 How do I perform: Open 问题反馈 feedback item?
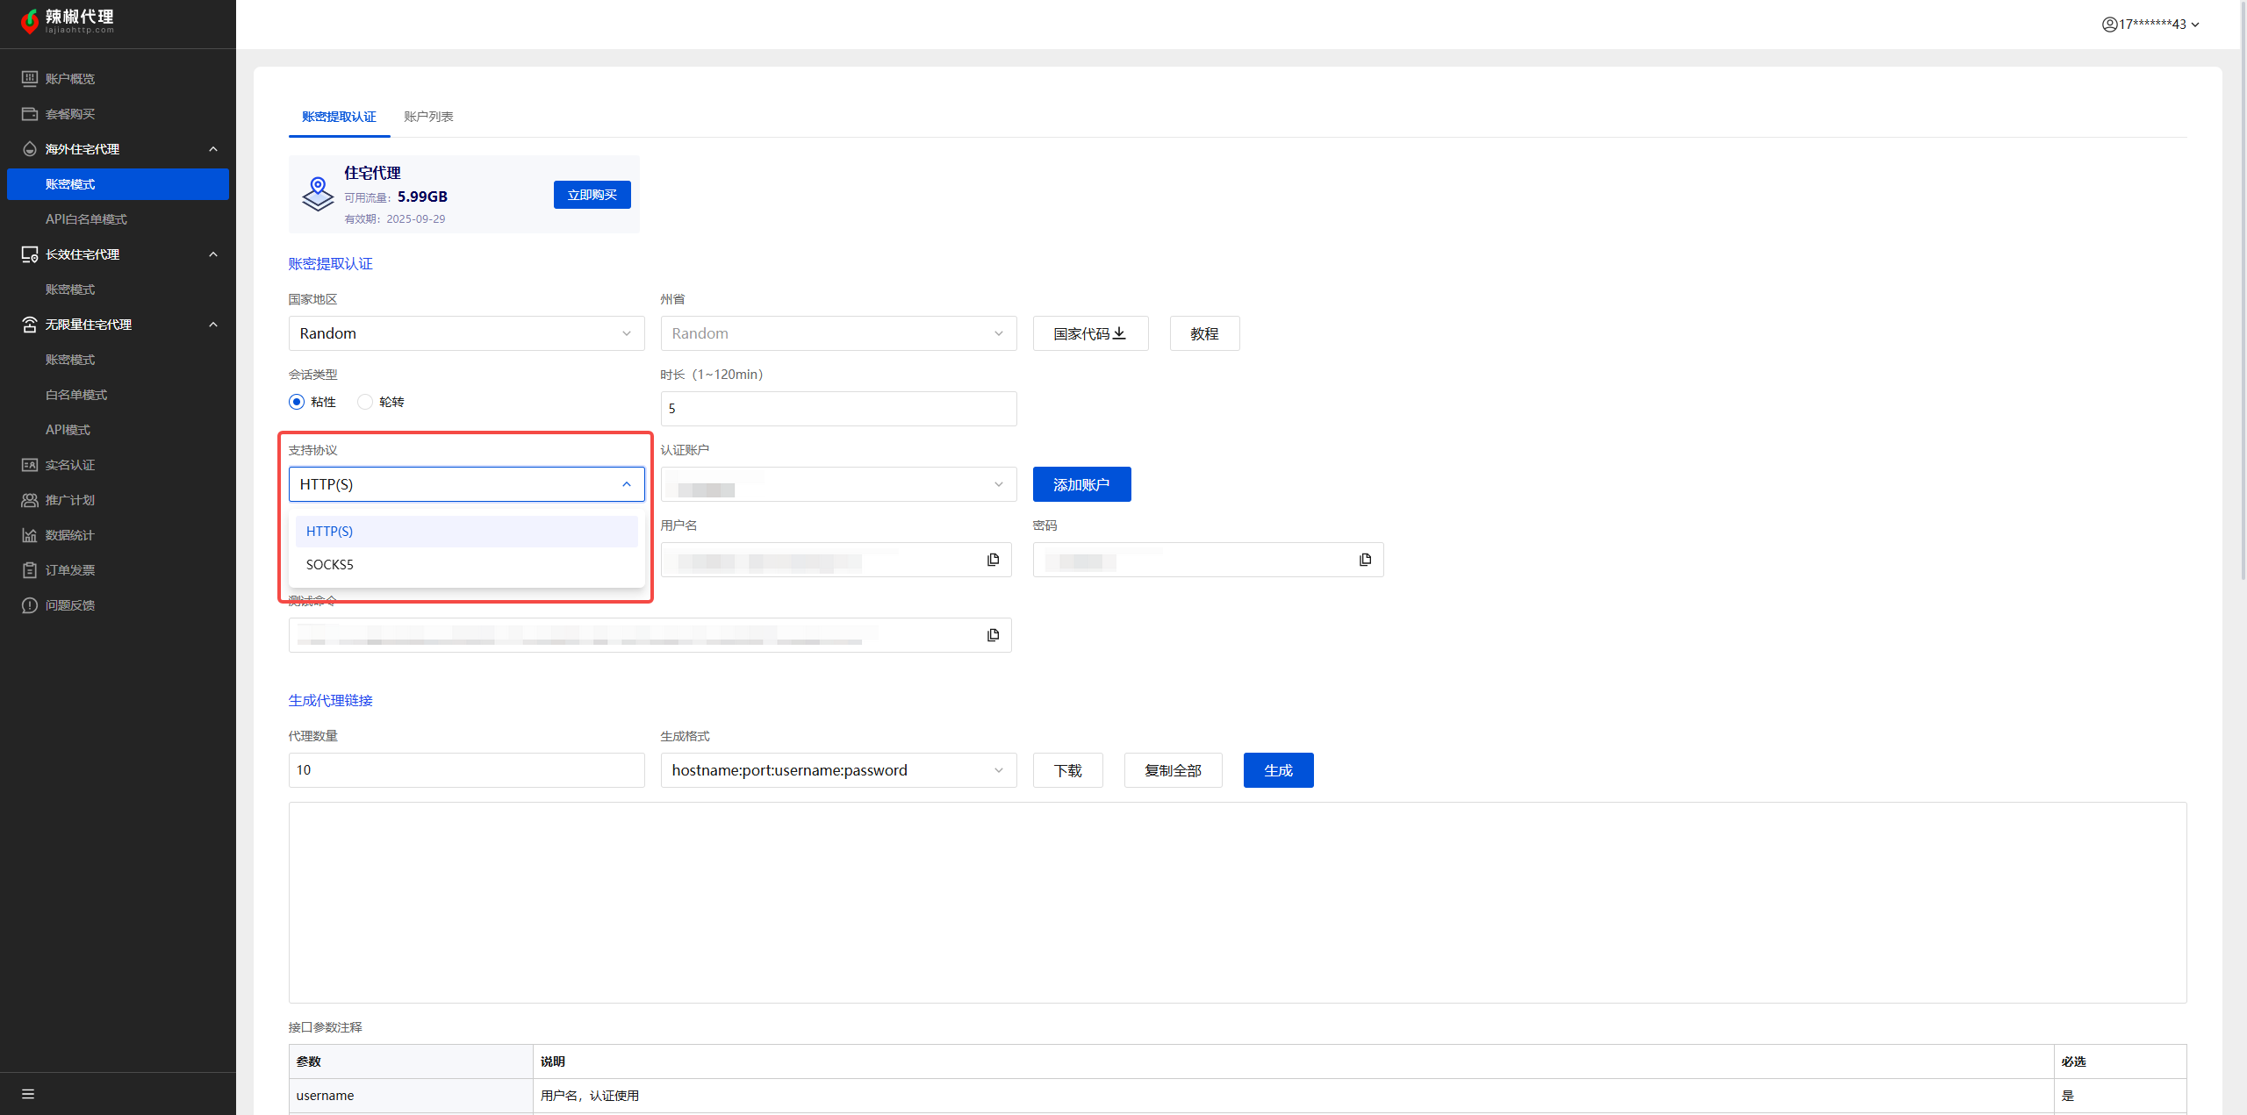pos(69,605)
